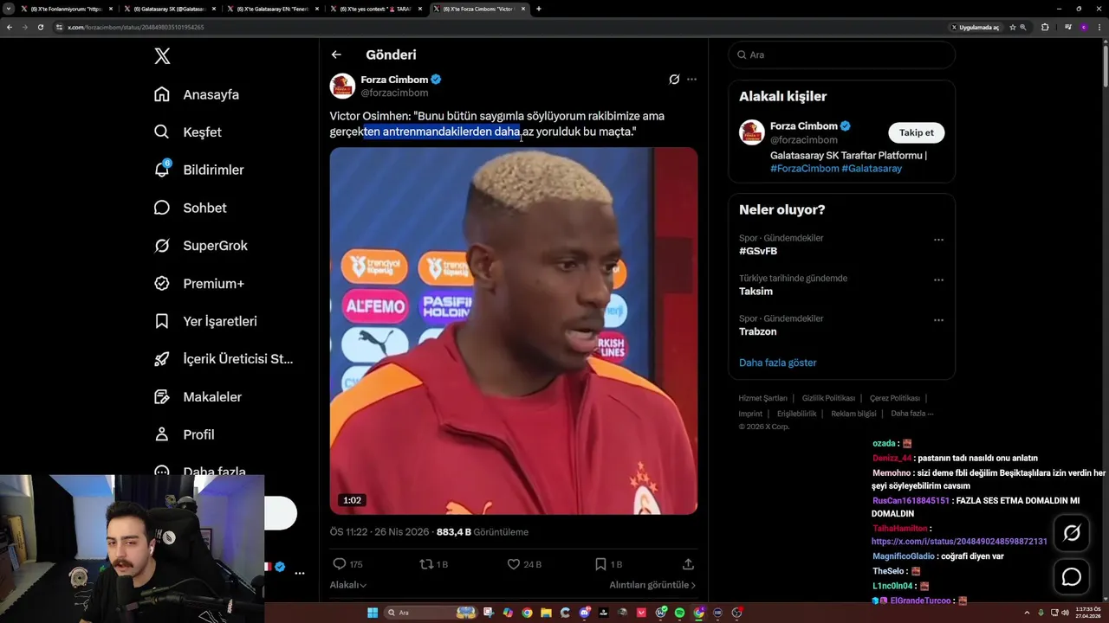This screenshot has width=1109, height=623.
Task: Open Forza Cimbom profile avatar on post
Action: [342, 86]
